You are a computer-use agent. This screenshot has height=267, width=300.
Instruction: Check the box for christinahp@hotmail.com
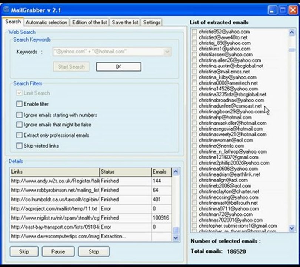click(x=194, y=117)
